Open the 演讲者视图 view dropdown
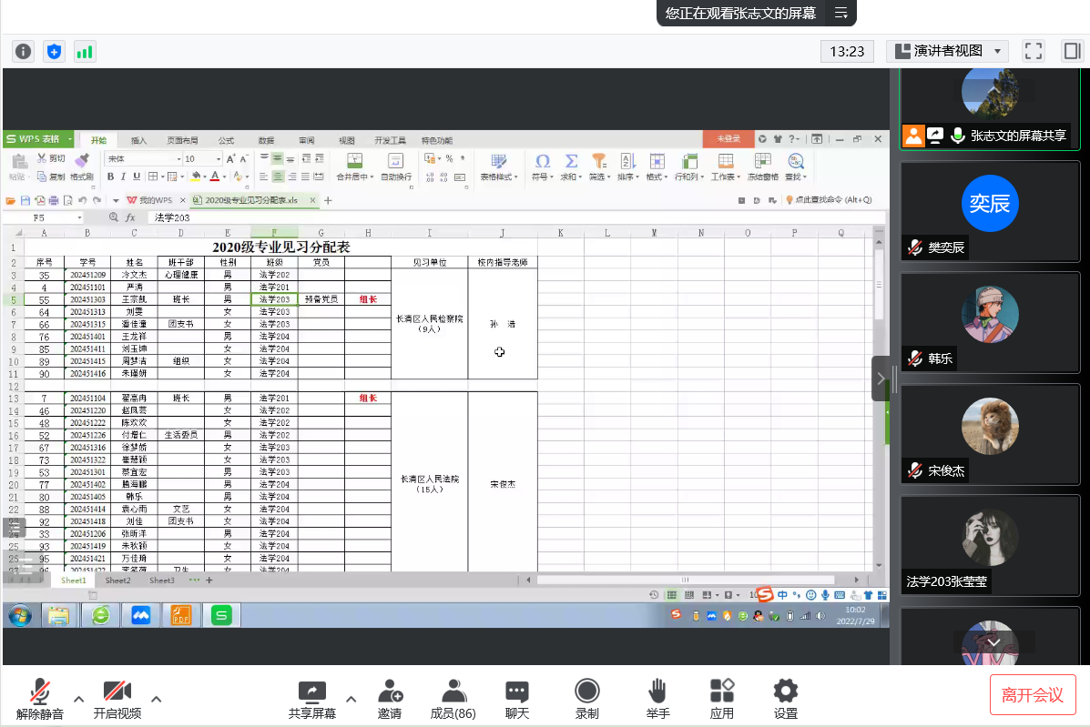Image resolution: width=1090 pixels, height=727 pixels. 949,51
